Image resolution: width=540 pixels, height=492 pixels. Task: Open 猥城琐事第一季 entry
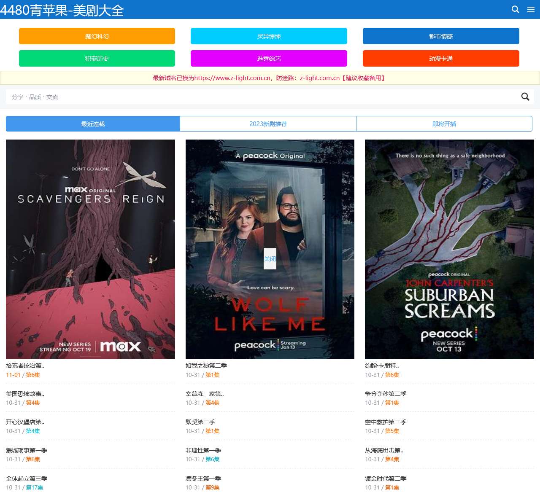click(27, 450)
